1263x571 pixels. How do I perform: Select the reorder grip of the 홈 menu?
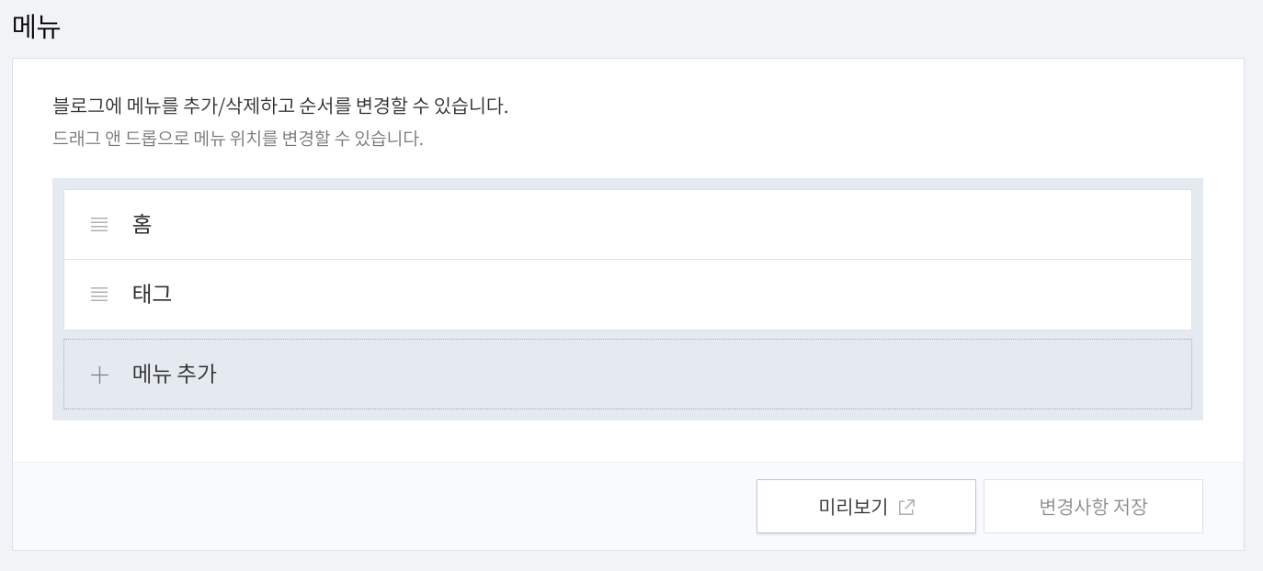pos(99,224)
